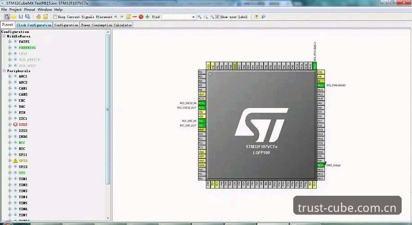This screenshot has height=225, width=412.
Task: Click the red circle toolbar icon
Action: [x=141, y=17]
